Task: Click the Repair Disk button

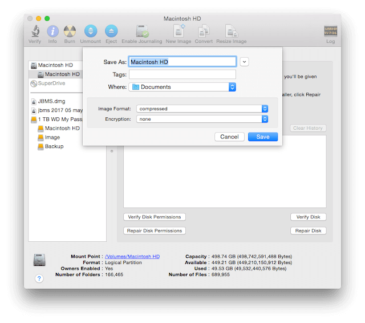Action: [x=308, y=230]
